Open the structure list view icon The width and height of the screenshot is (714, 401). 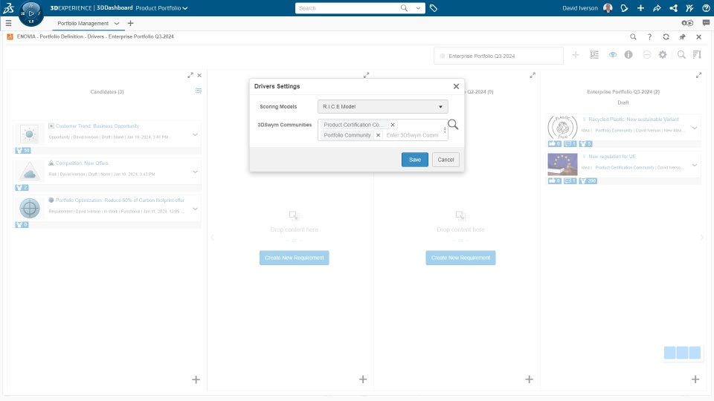pos(594,55)
